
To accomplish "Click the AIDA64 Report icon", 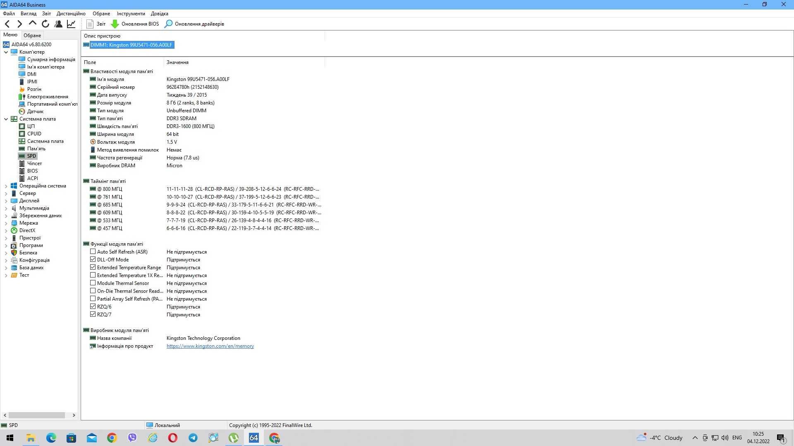I will click(89, 24).
